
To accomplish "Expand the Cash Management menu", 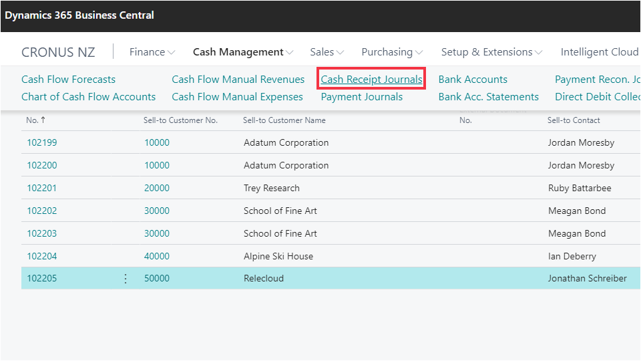I will tap(243, 52).
